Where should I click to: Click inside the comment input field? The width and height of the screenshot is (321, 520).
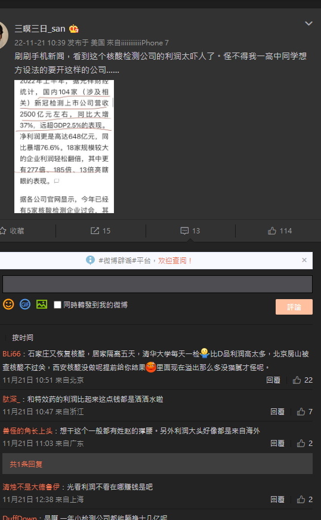(x=158, y=284)
